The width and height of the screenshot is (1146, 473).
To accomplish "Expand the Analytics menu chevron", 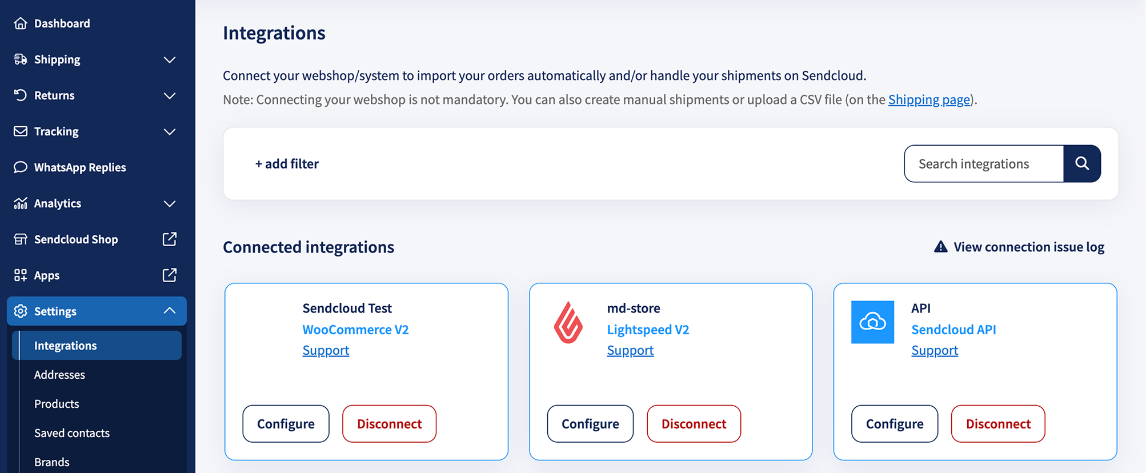I will point(170,203).
